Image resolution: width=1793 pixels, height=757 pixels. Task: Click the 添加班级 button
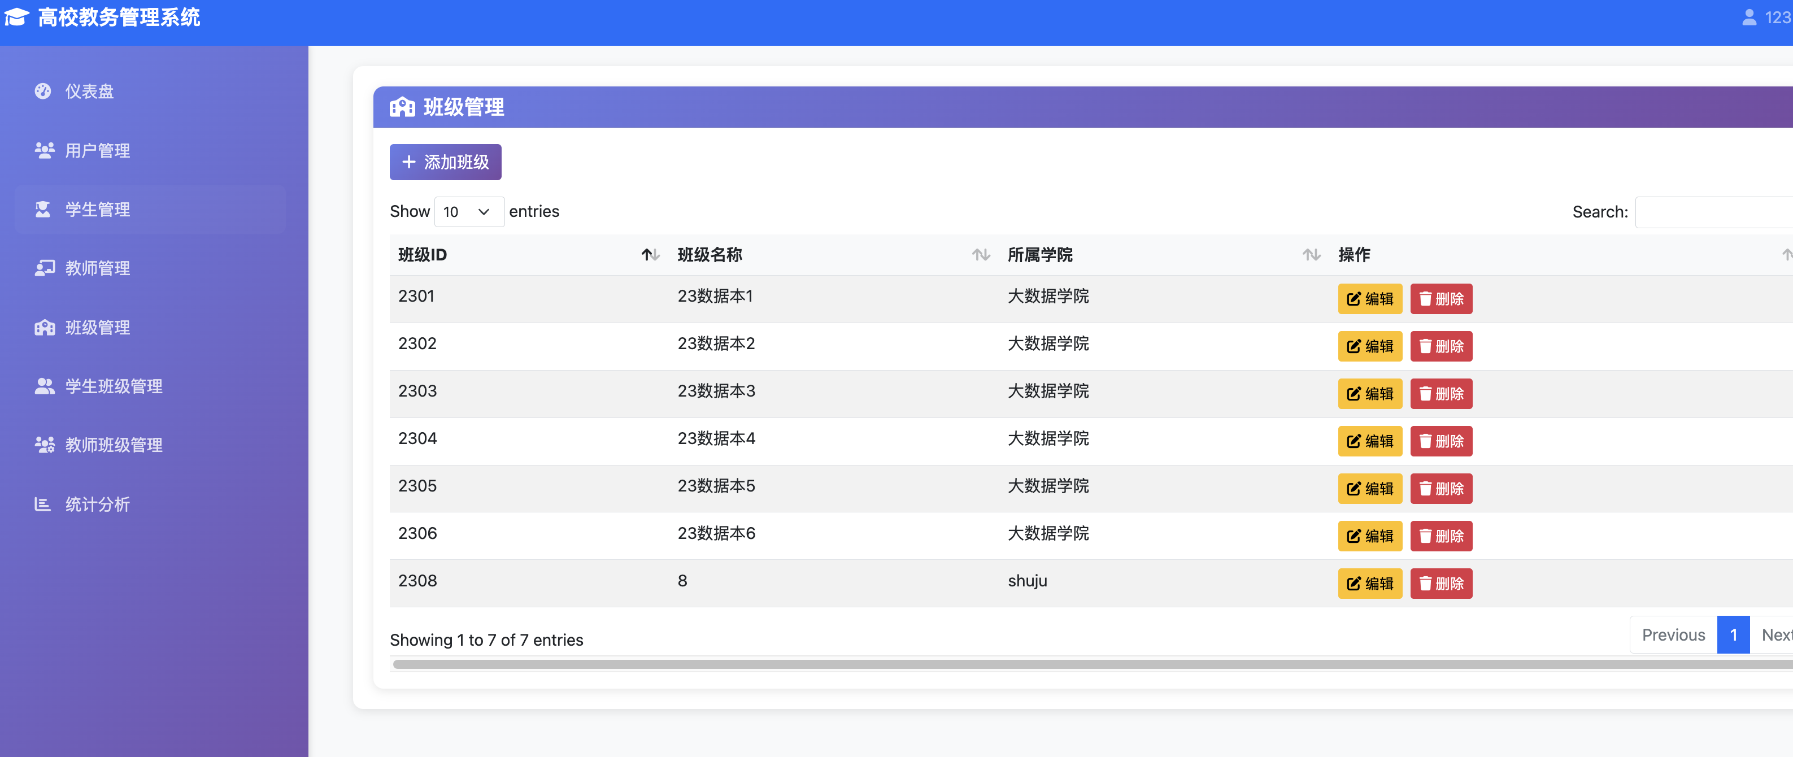[446, 162]
